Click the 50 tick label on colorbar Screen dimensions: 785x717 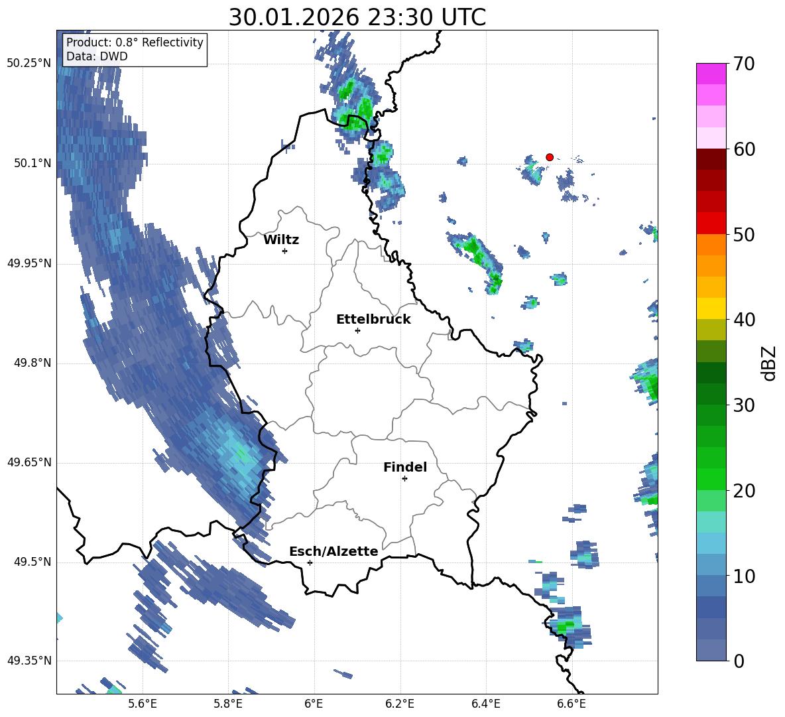point(744,235)
